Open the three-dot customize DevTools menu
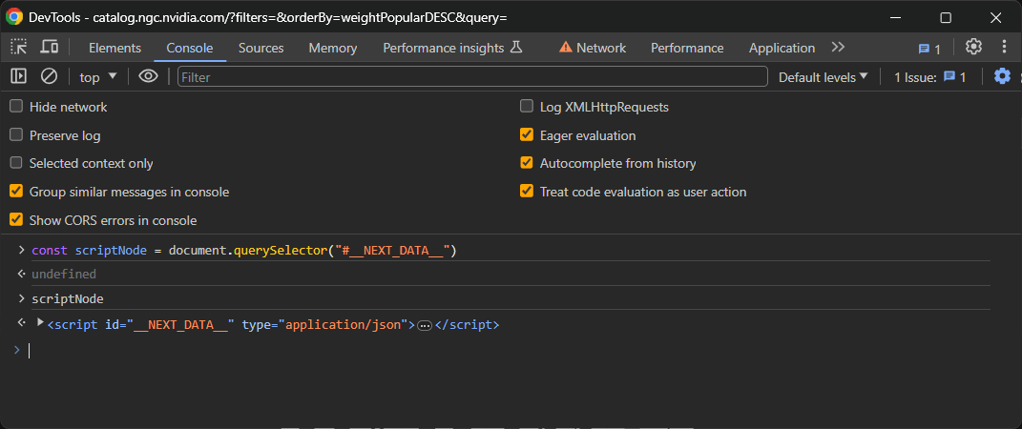Image resolution: width=1022 pixels, height=429 pixels. [1004, 47]
